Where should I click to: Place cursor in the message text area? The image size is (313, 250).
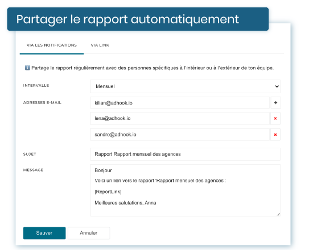(185, 190)
